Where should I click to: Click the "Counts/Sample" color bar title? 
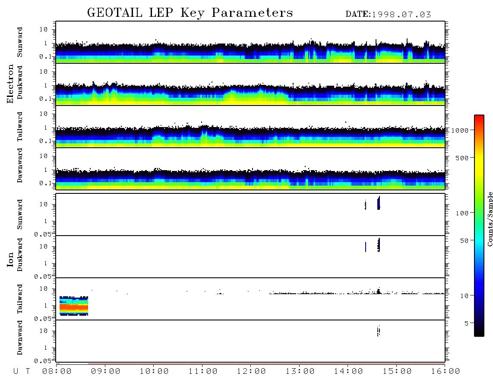click(490, 219)
